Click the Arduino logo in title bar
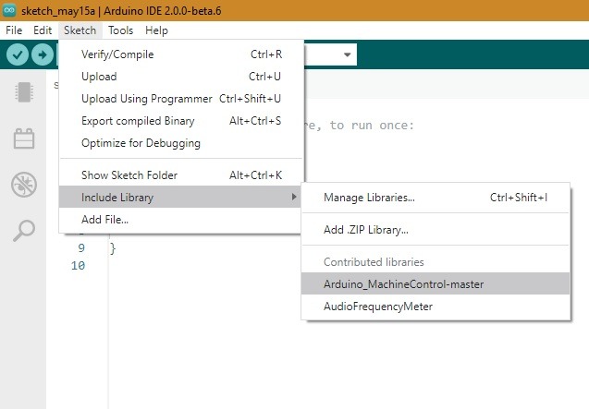Image resolution: width=589 pixels, height=409 pixels. [x=9, y=10]
